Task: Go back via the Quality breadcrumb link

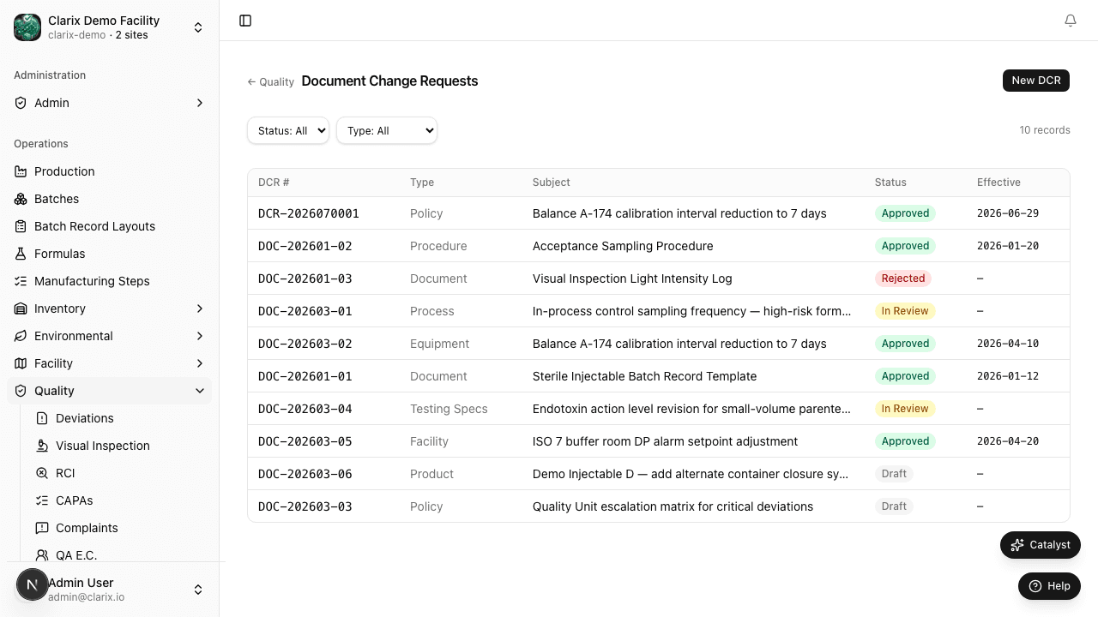Action: (x=271, y=82)
